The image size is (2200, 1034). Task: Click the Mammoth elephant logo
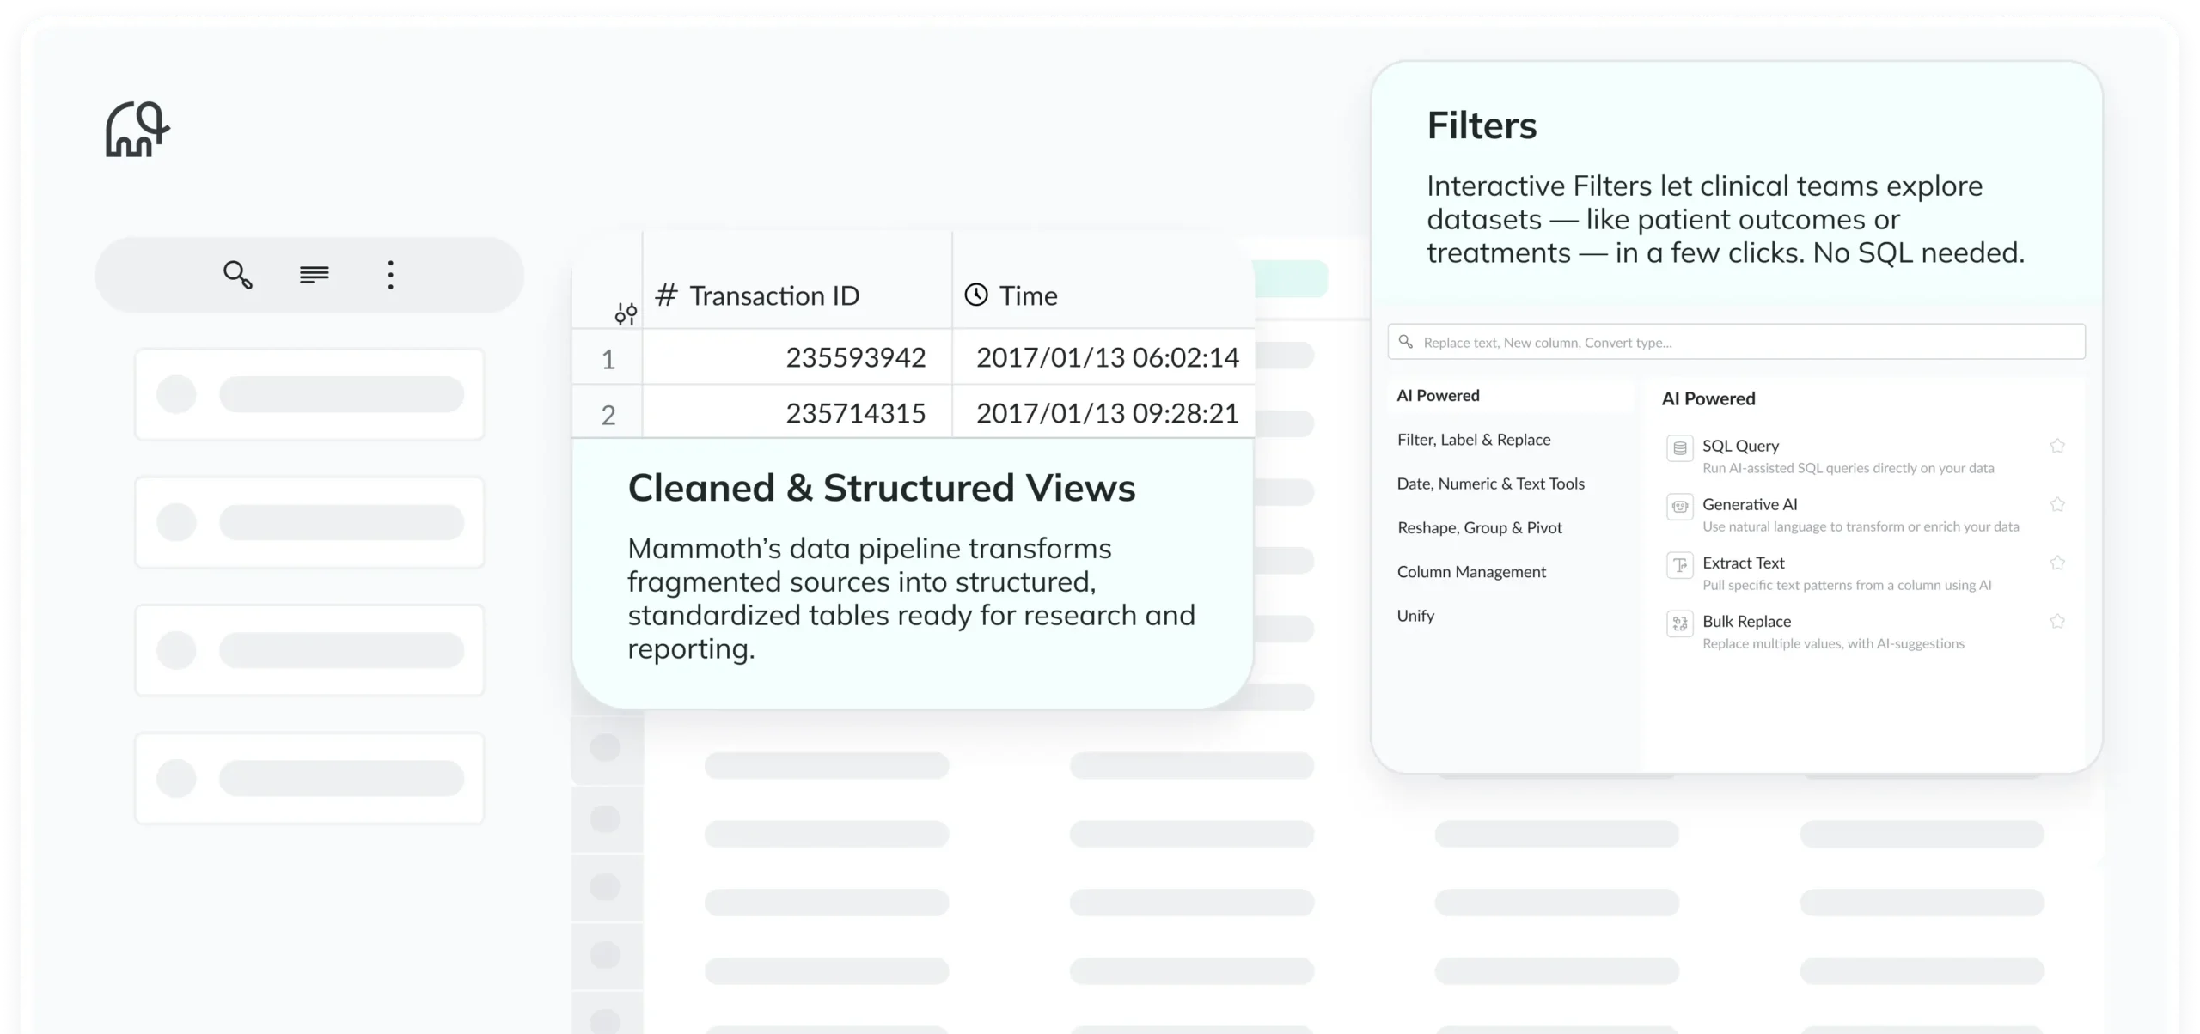137,130
